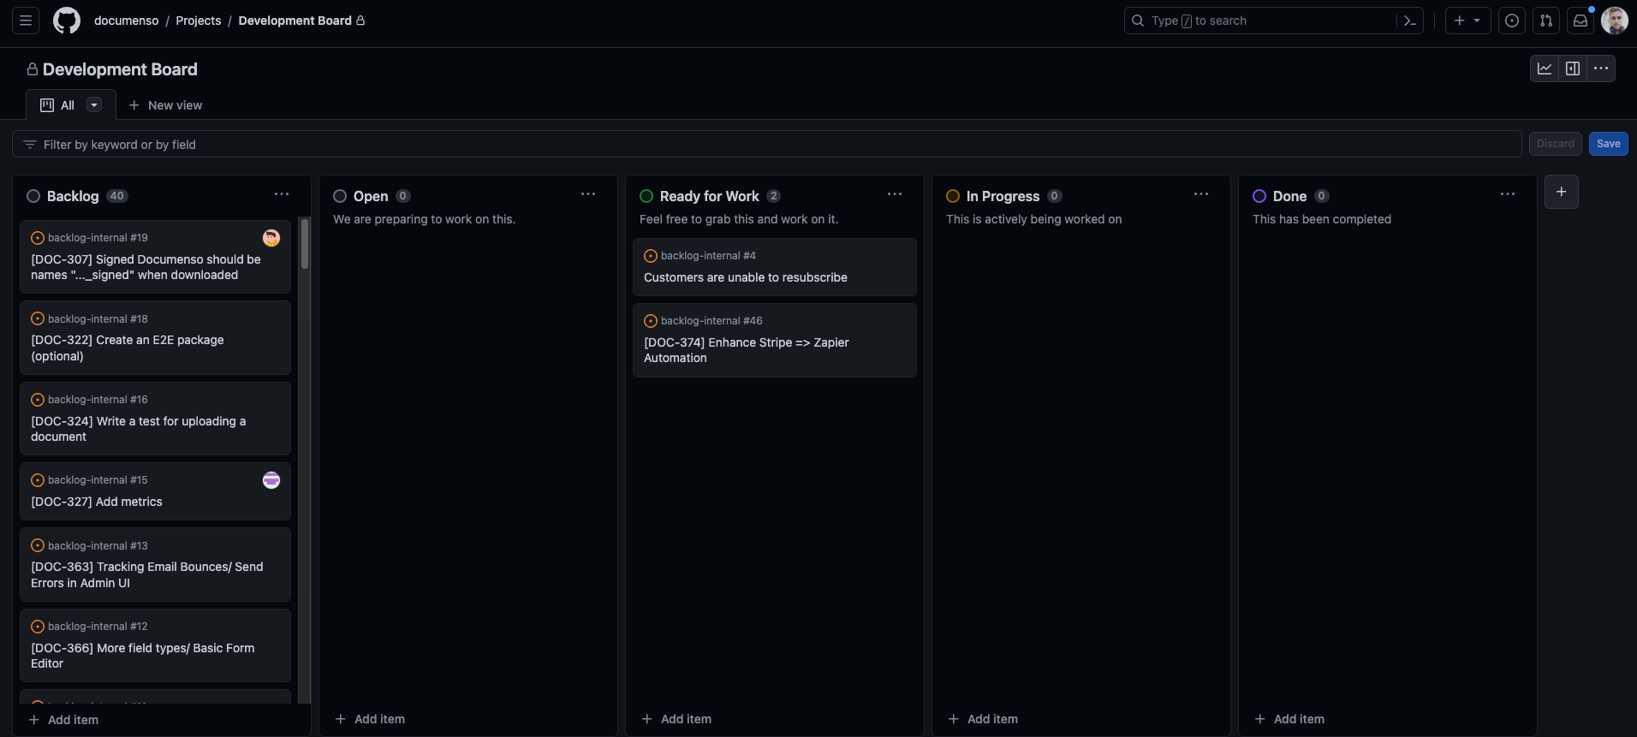Open the create new plus dropdown

pos(1467,21)
